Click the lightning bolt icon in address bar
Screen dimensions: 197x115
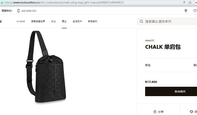184,2
